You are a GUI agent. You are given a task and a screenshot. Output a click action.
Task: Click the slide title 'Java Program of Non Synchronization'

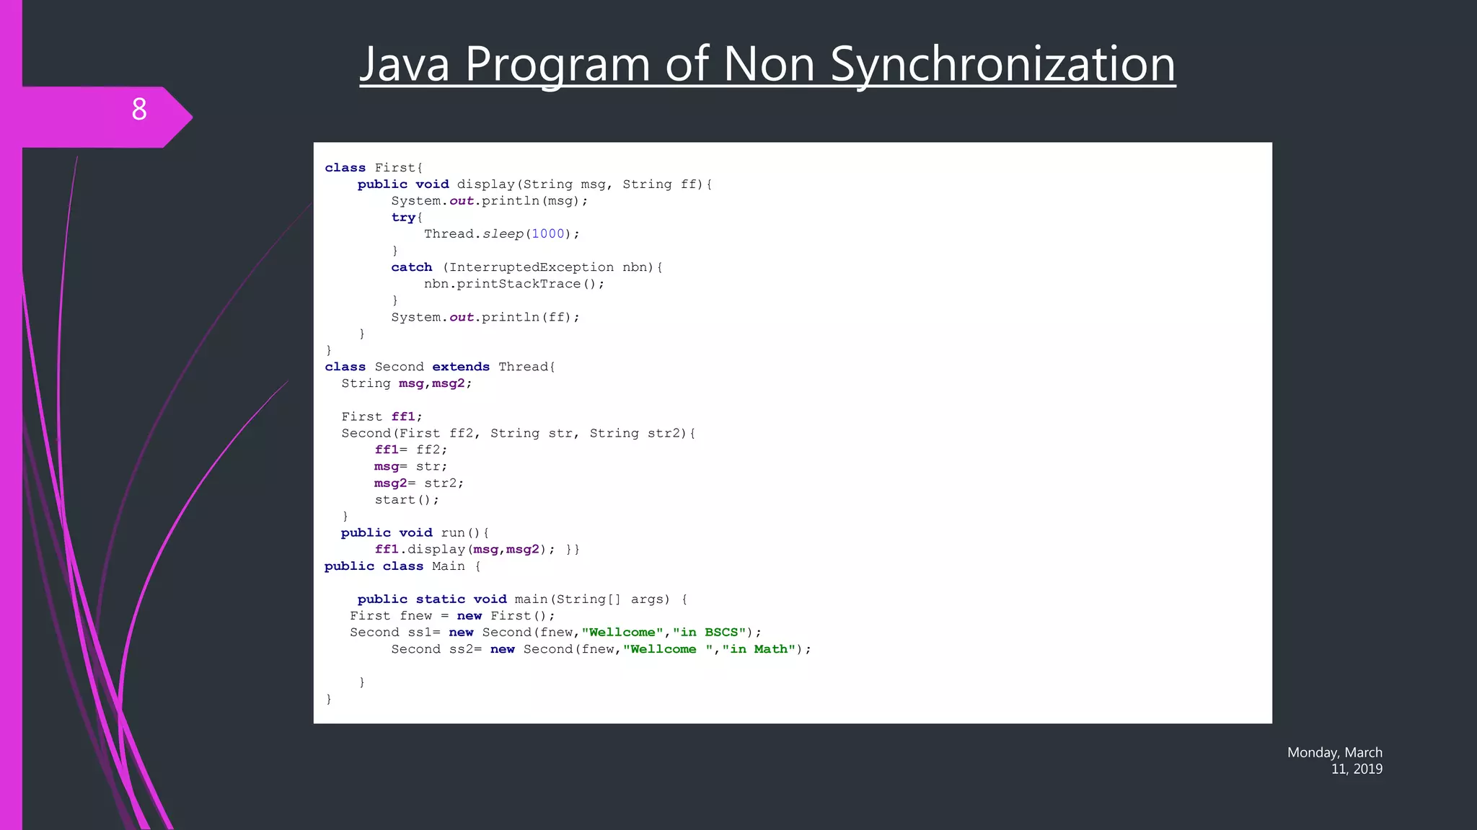[x=767, y=63]
